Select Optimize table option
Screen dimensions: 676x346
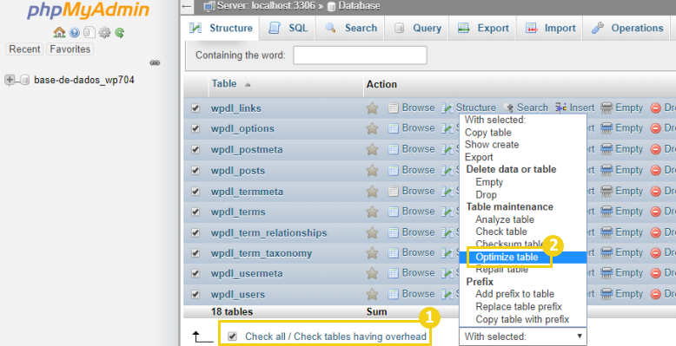(523, 258)
